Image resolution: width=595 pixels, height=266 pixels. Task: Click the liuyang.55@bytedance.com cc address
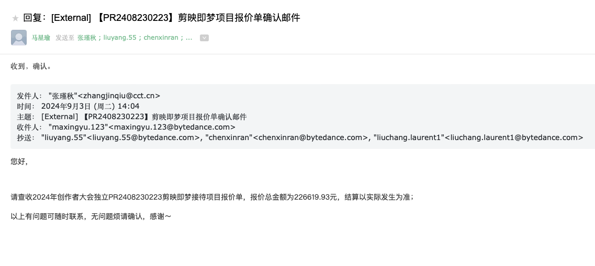coord(143,137)
